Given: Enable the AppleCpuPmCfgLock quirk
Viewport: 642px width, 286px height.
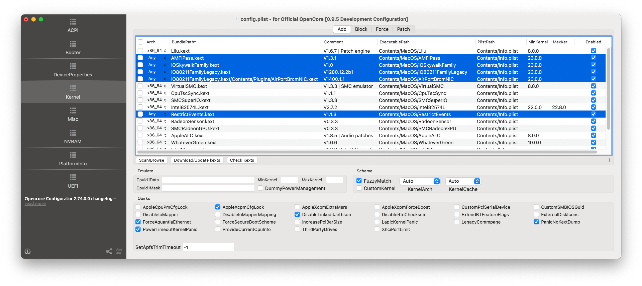Looking at the screenshot, I should (x=138, y=207).
